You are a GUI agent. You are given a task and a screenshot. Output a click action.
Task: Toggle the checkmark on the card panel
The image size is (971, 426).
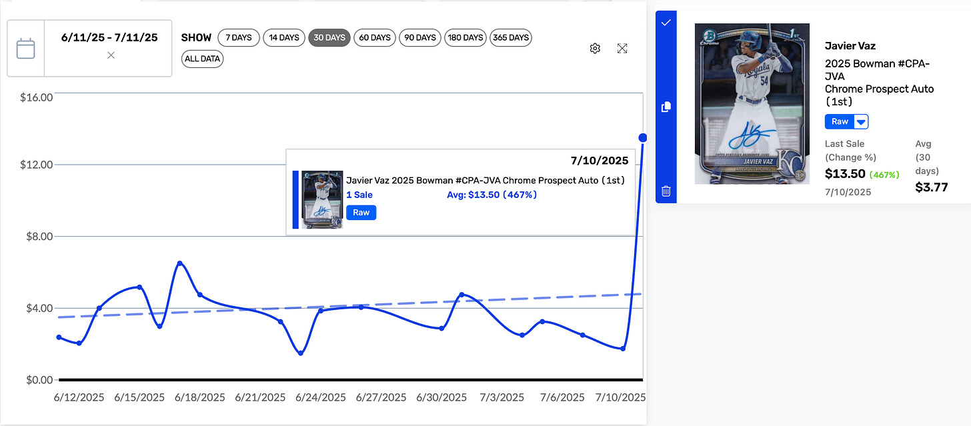click(666, 23)
